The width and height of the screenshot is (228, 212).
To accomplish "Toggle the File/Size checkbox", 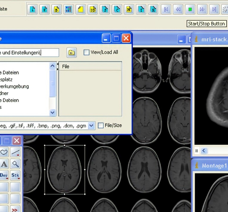I will [101, 125].
